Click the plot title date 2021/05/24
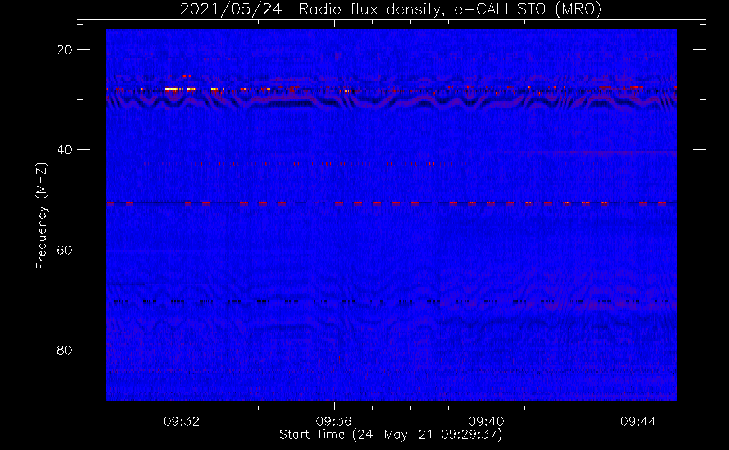The width and height of the screenshot is (729, 450). [x=231, y=9]
